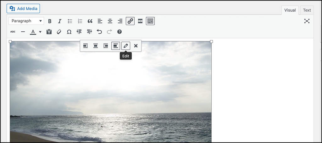Align image left in image toolbar
The width and height of the screenshot is (322, 143).
click(x=86, y=46)
